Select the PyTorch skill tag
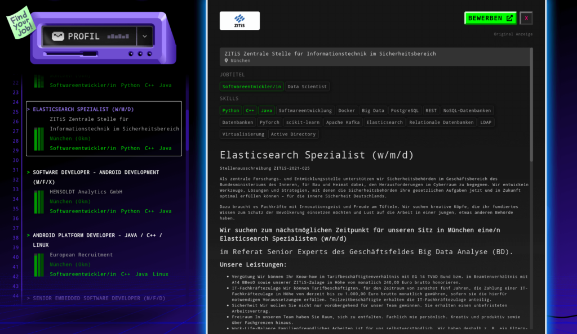The width and height of the screenshot is (577, 334). (269, 122)
